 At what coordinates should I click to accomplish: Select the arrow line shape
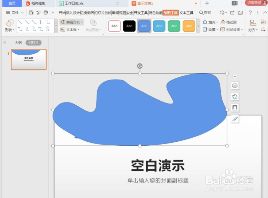click(27, 22)
